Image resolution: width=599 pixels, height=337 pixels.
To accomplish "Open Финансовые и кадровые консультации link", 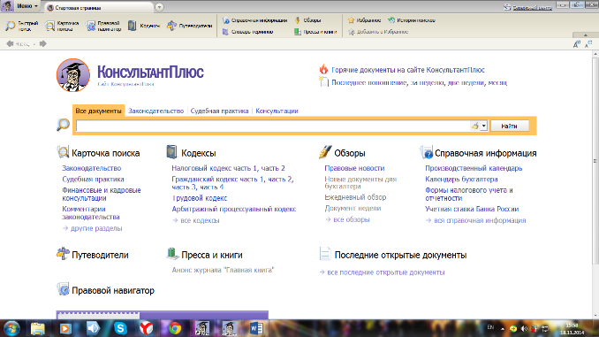I will click(x=102, y=194).
